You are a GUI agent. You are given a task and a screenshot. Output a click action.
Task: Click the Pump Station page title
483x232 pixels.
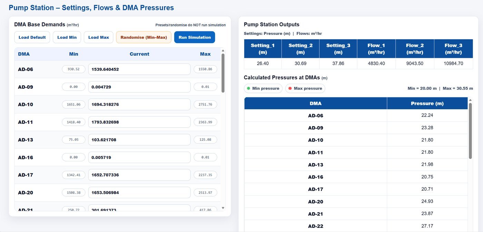(x=91, y=8)
